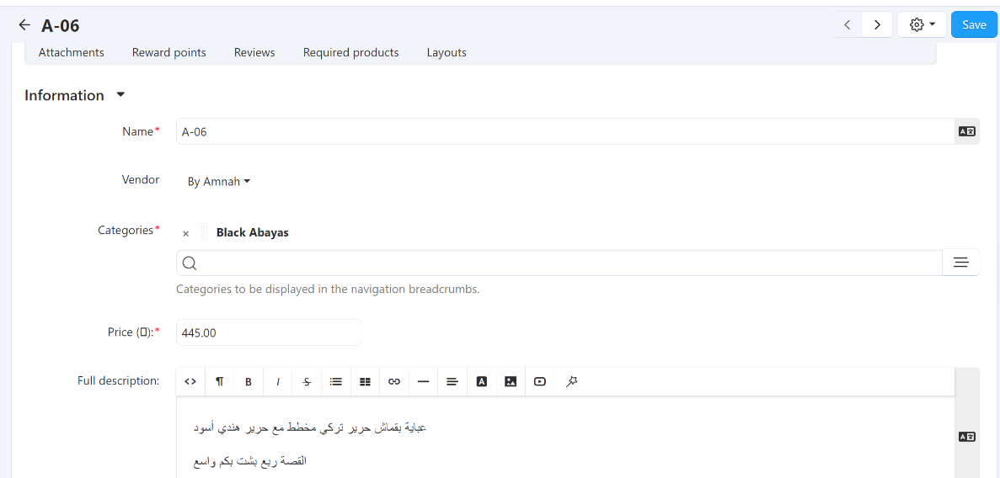Click the first Arabic description line
The width and height of the screenshot is (1000, 478).
[309, 428]
